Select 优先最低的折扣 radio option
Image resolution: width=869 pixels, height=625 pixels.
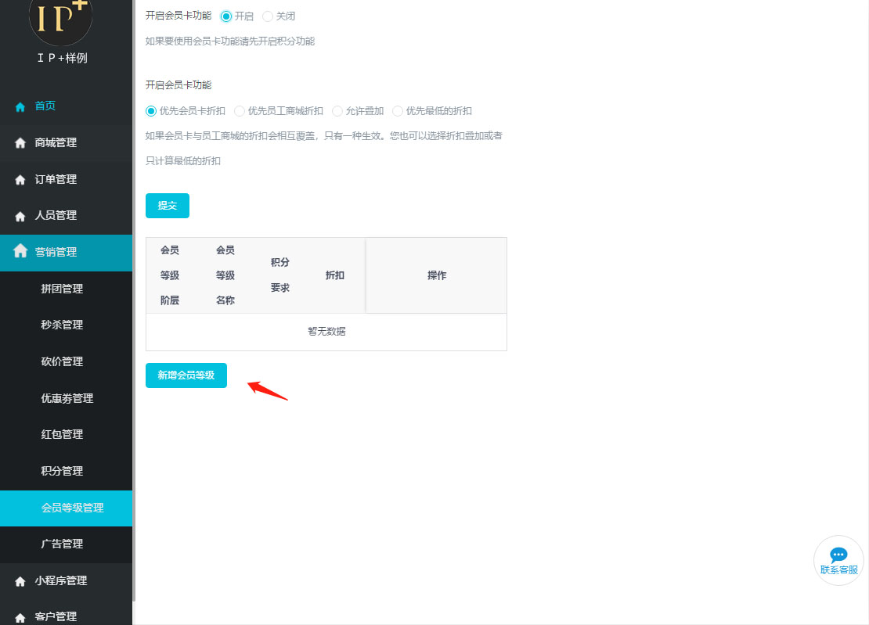[x=398, y=111]
